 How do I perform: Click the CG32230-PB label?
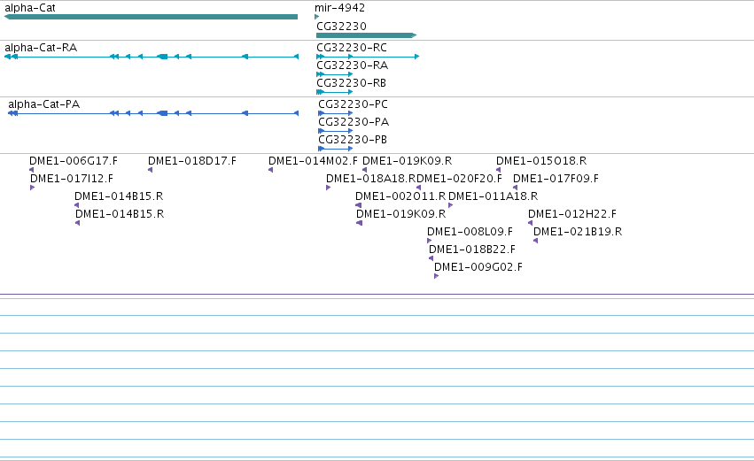click(x=353, y=140)
